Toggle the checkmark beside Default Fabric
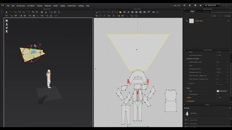The height and width of the screenshot is (130, 232). 187,21
